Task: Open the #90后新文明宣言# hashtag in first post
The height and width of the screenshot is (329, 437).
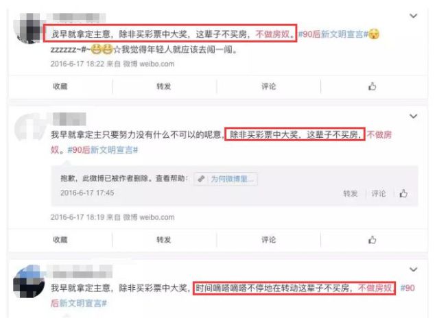Action: [333, 34]
